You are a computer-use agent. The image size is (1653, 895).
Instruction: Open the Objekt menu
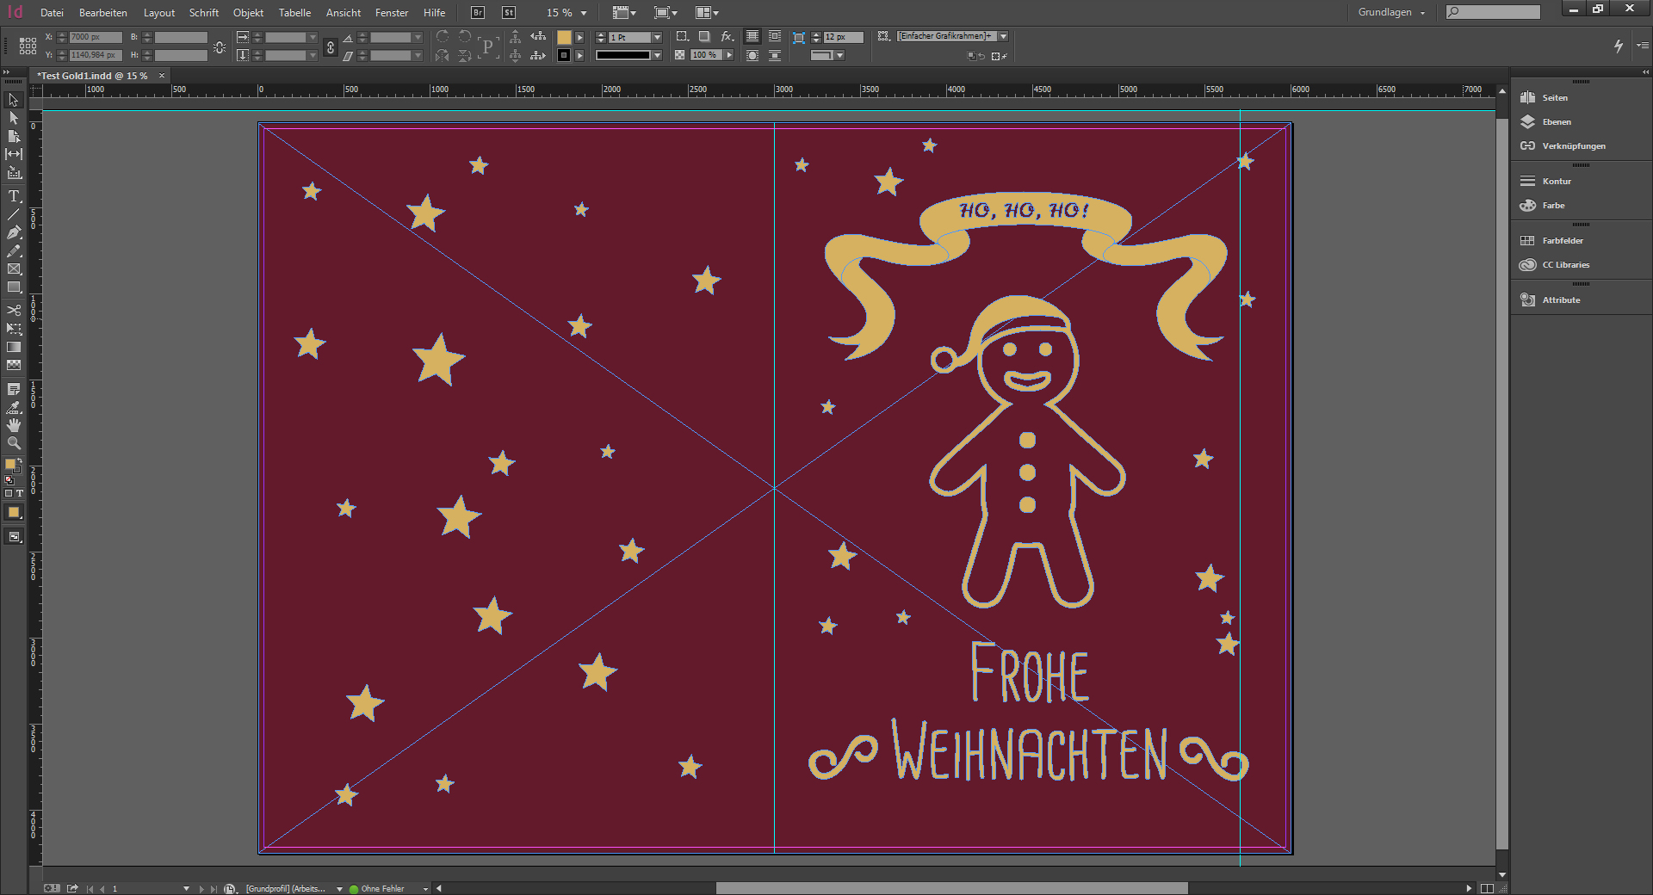click(248, 13)
